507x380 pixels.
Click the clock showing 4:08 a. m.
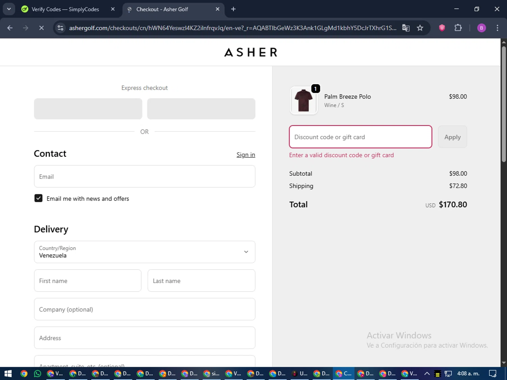[468, 374]
